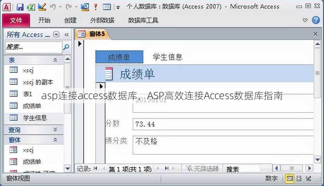
Task: Switch to the 数据库工具 ribbon tab
Action: [x=143, y=20]
